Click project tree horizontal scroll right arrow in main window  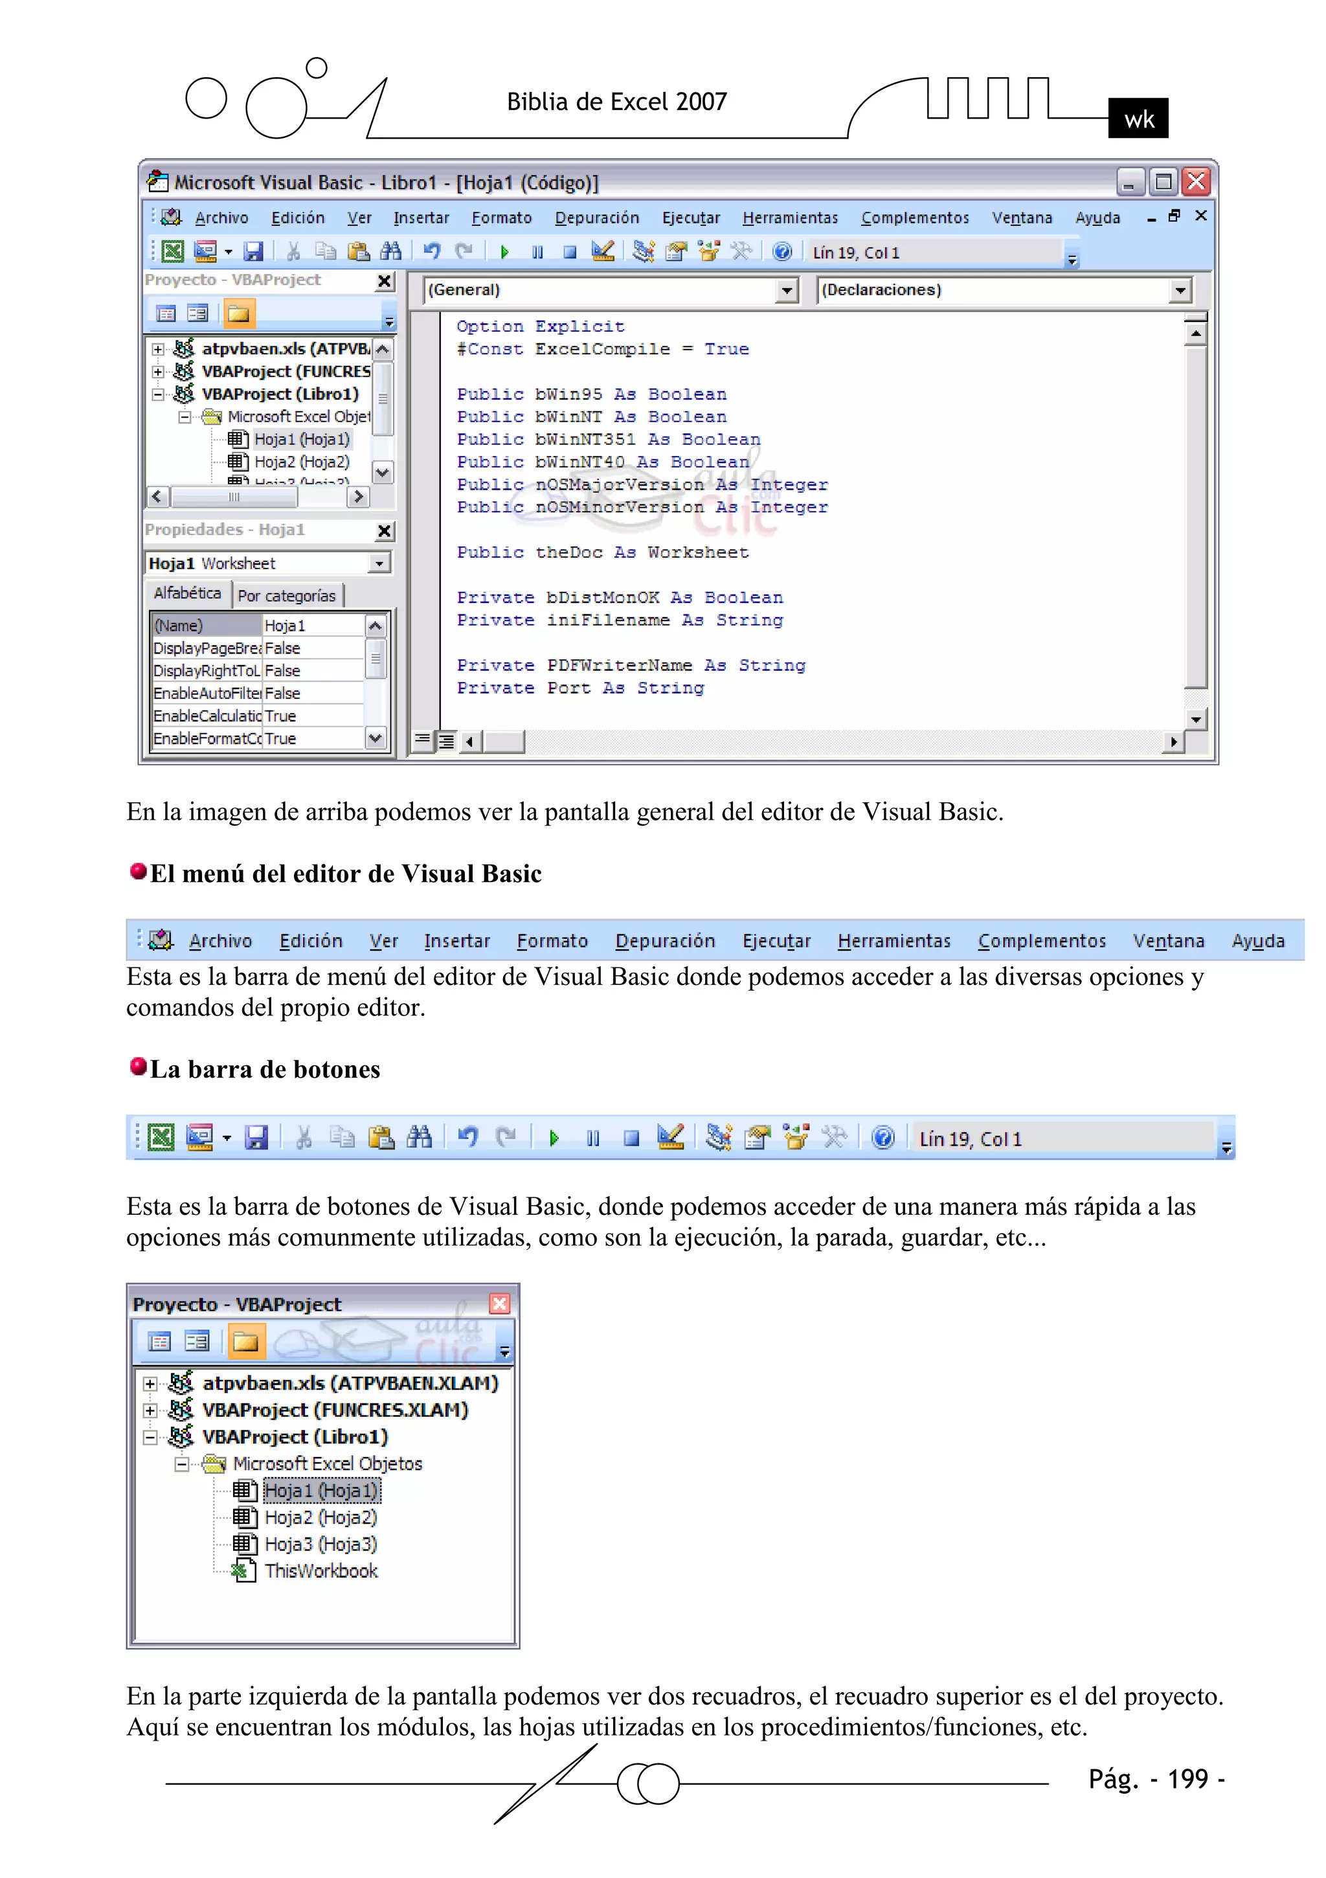tap(357, 497)
